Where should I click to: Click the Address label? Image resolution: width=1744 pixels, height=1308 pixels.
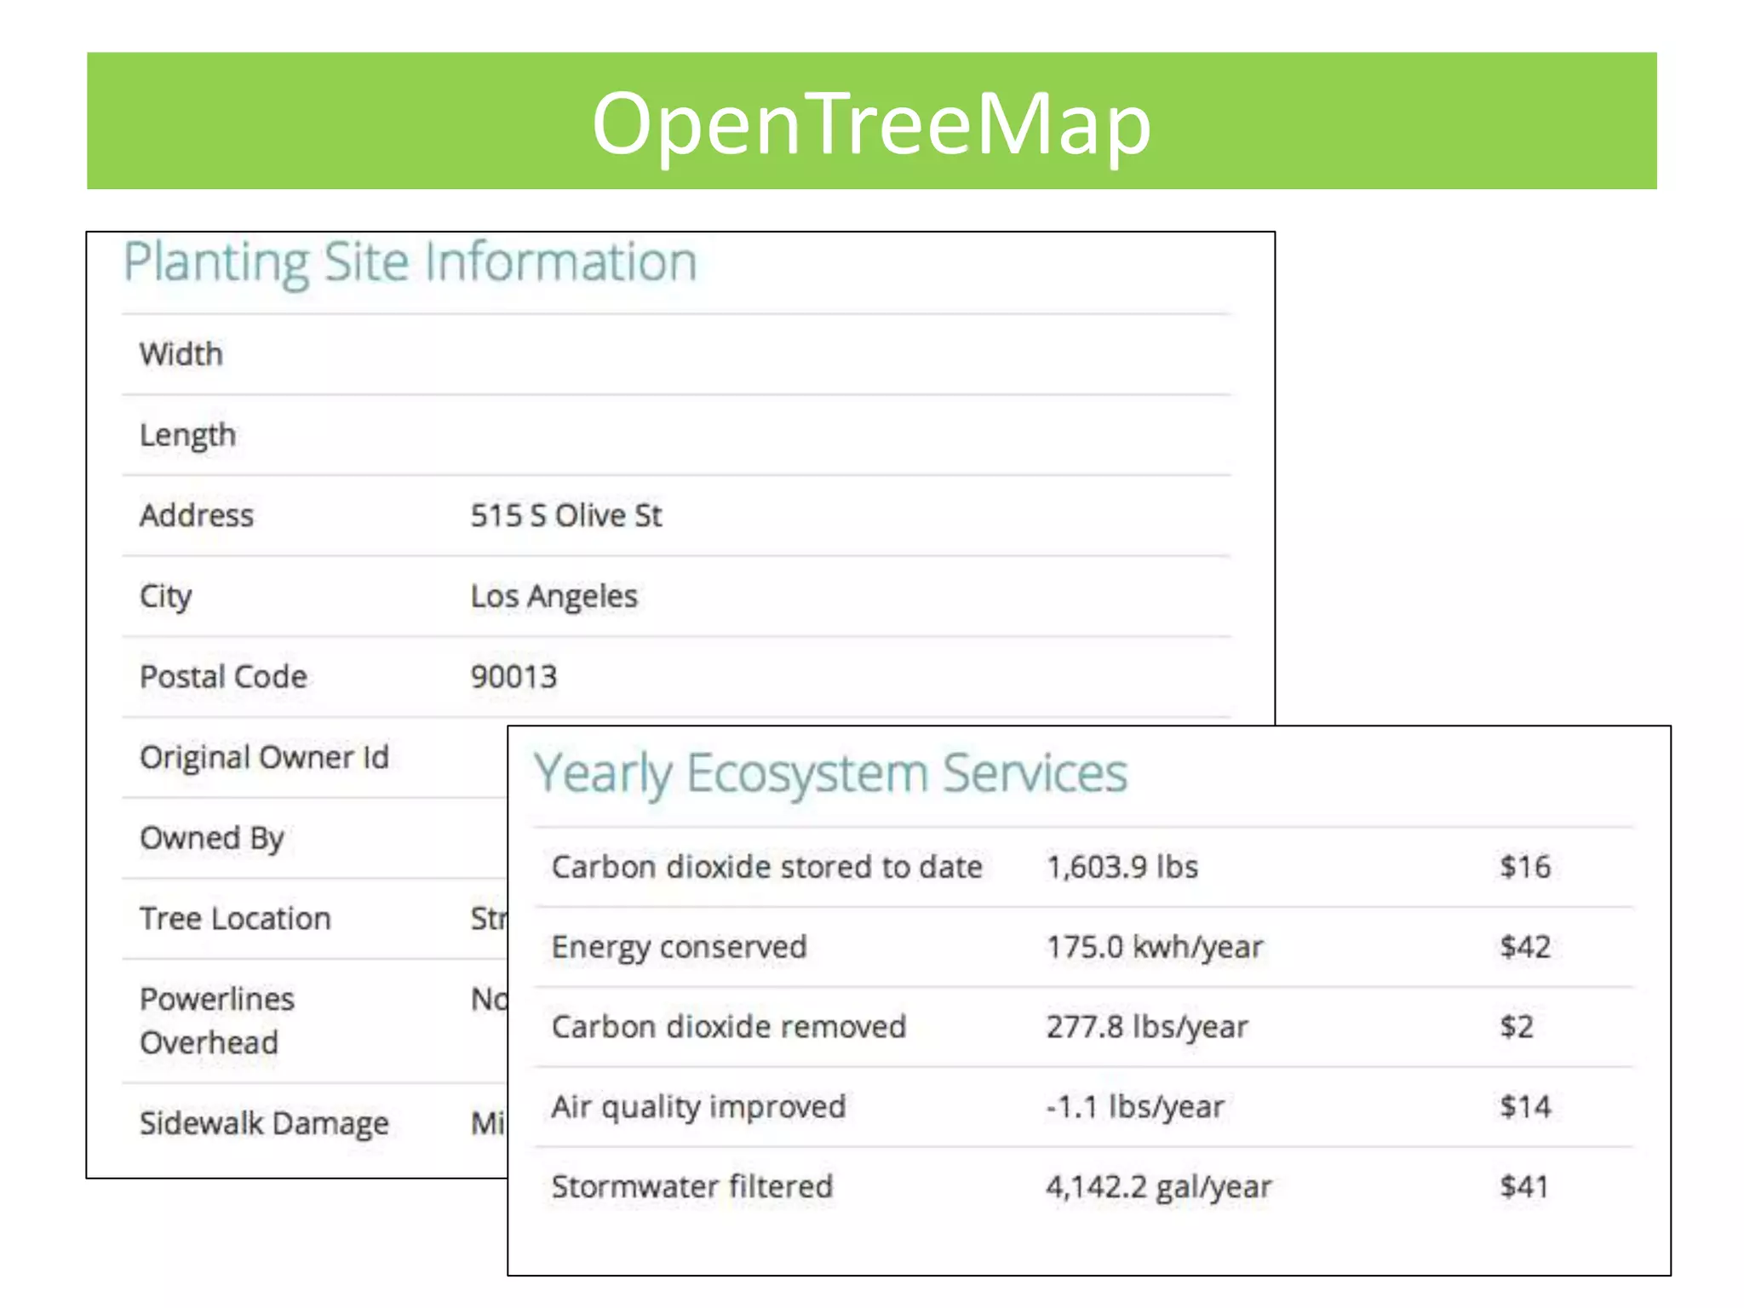(x=197, y=515)
